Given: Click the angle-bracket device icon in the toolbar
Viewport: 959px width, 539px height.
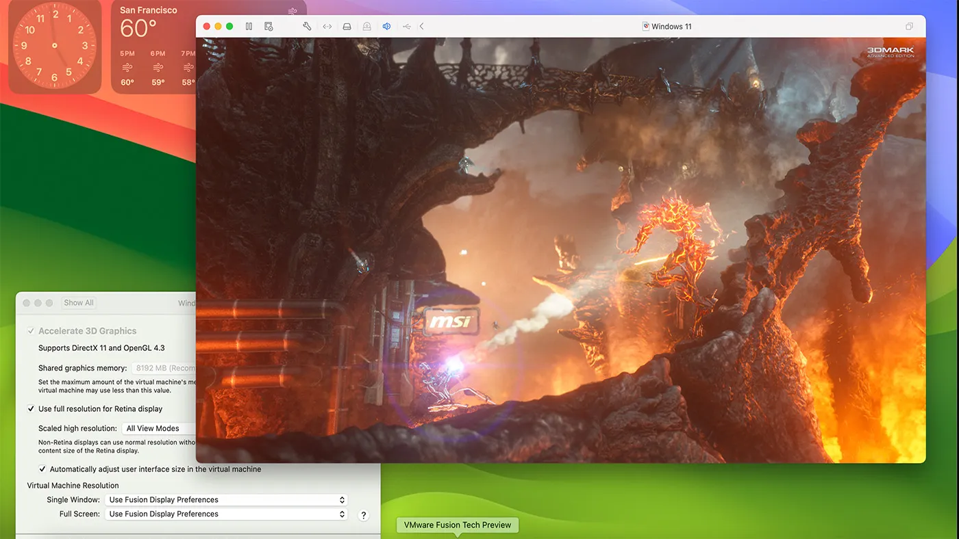Looking at the screenshot, I should point(327,26).
